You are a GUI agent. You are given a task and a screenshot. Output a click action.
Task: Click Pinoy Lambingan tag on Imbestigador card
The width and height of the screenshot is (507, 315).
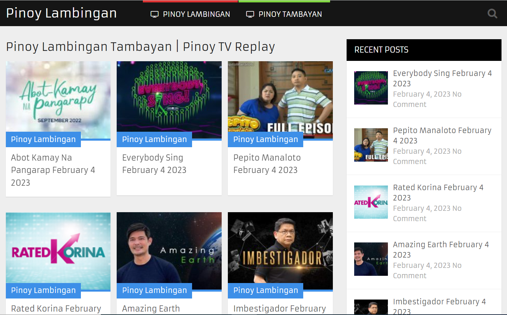[265, 290]
